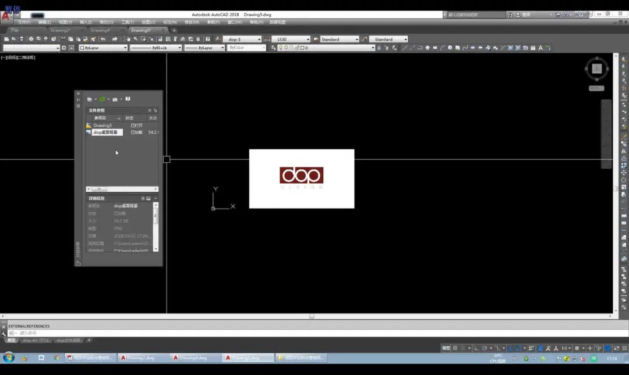Click the Undo arrow icon
Screen dimensions: 629x375
pyautogui.click(x=104, y=40)
